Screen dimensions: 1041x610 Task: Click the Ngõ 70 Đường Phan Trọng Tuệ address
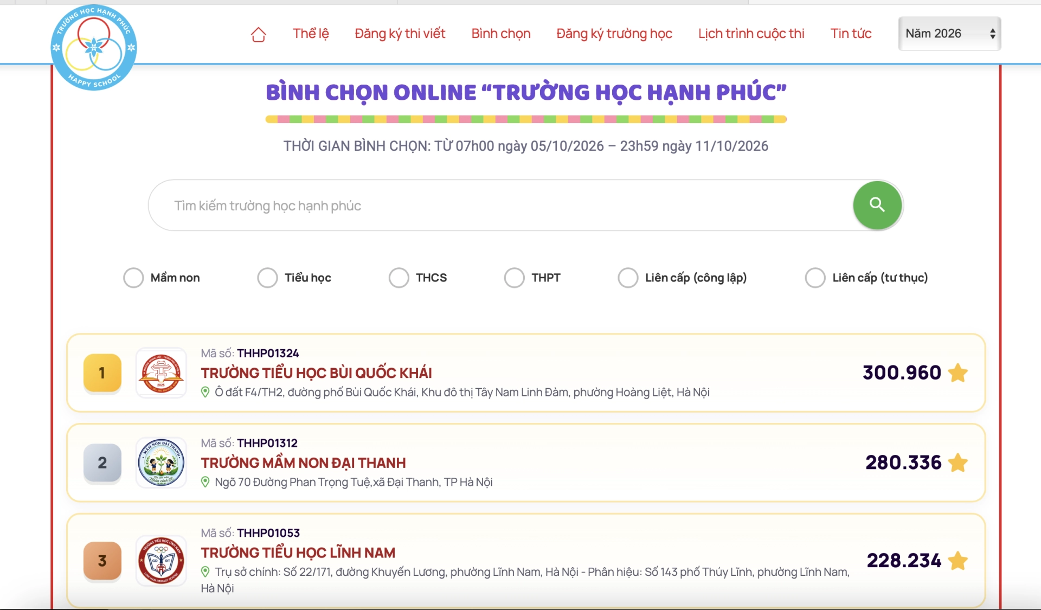(354, 482)
